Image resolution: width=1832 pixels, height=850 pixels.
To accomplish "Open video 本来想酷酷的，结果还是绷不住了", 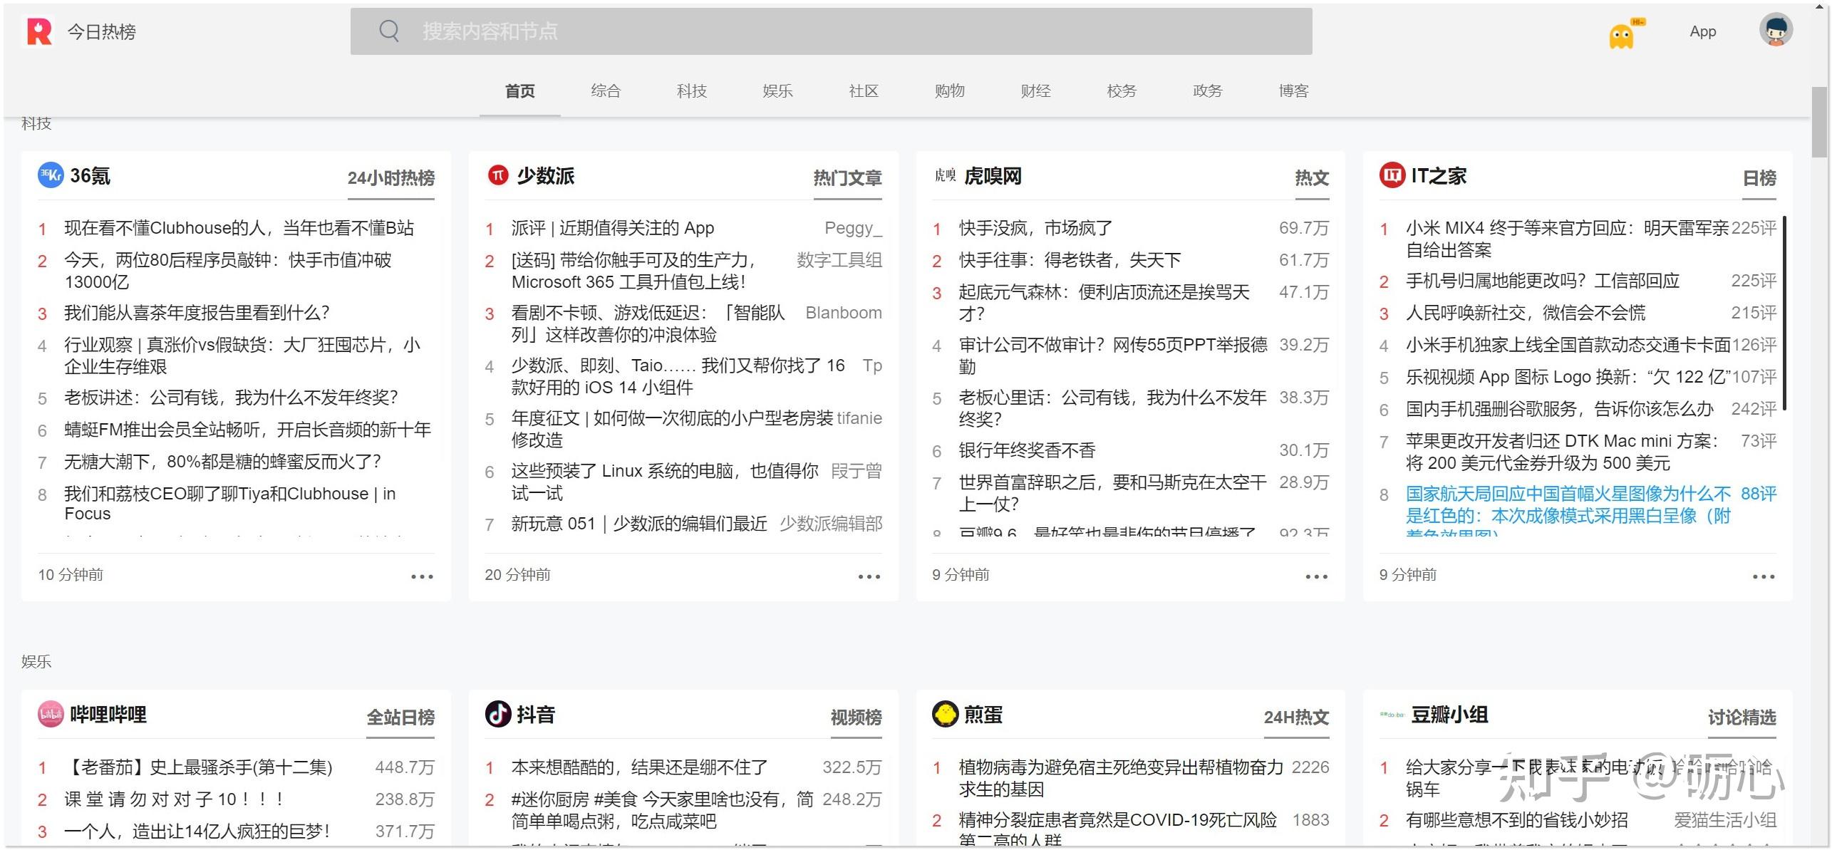I will tap(639, 767).
